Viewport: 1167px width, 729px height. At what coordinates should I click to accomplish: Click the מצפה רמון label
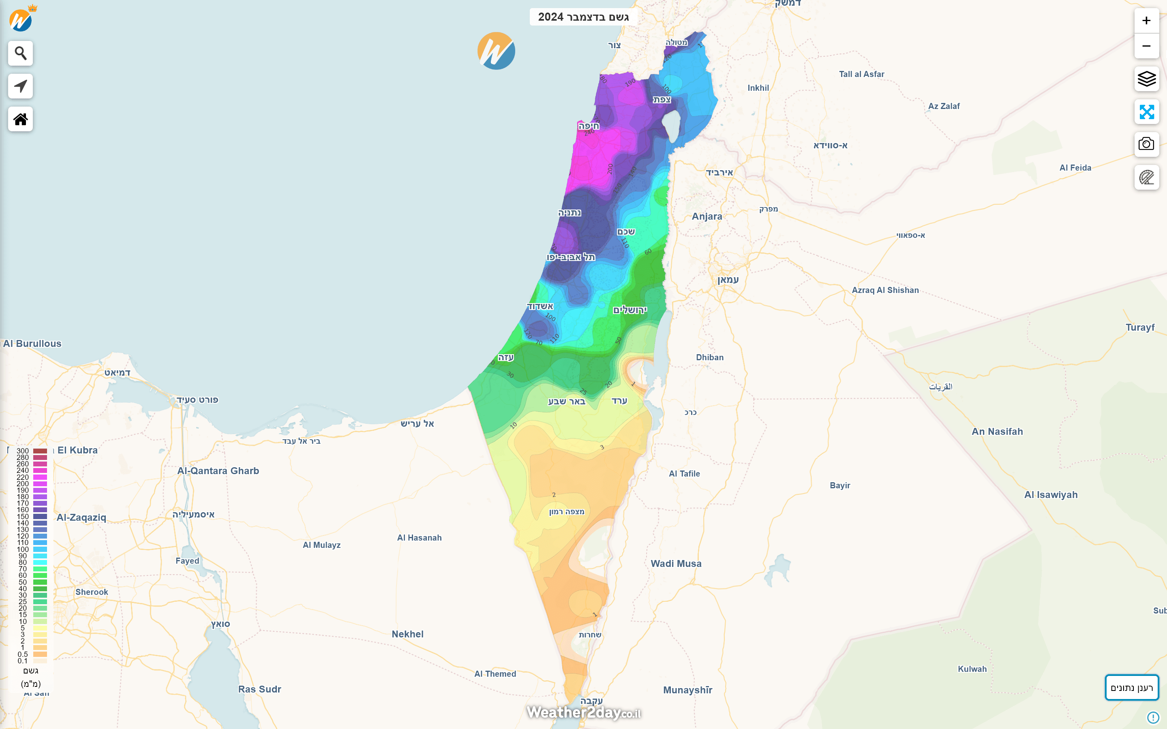point(567,511)
